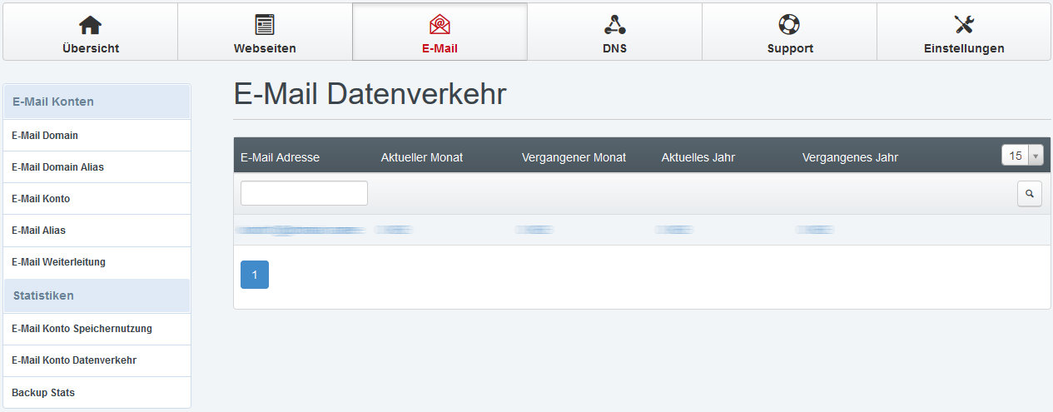The image size is (1053, 412).
Task: Click the Übersicht home icon
Action: (90, 25)
